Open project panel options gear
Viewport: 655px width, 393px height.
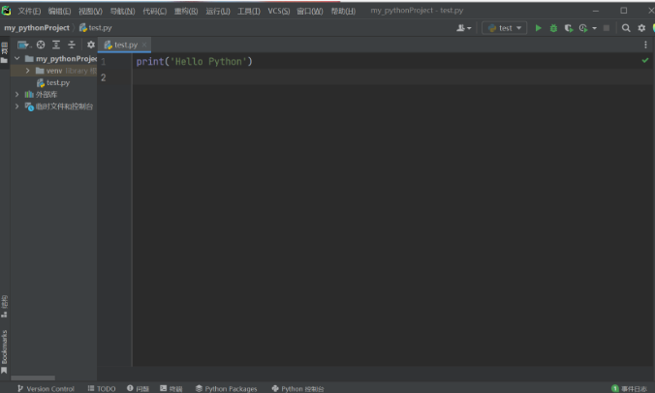tap(91, 45)
